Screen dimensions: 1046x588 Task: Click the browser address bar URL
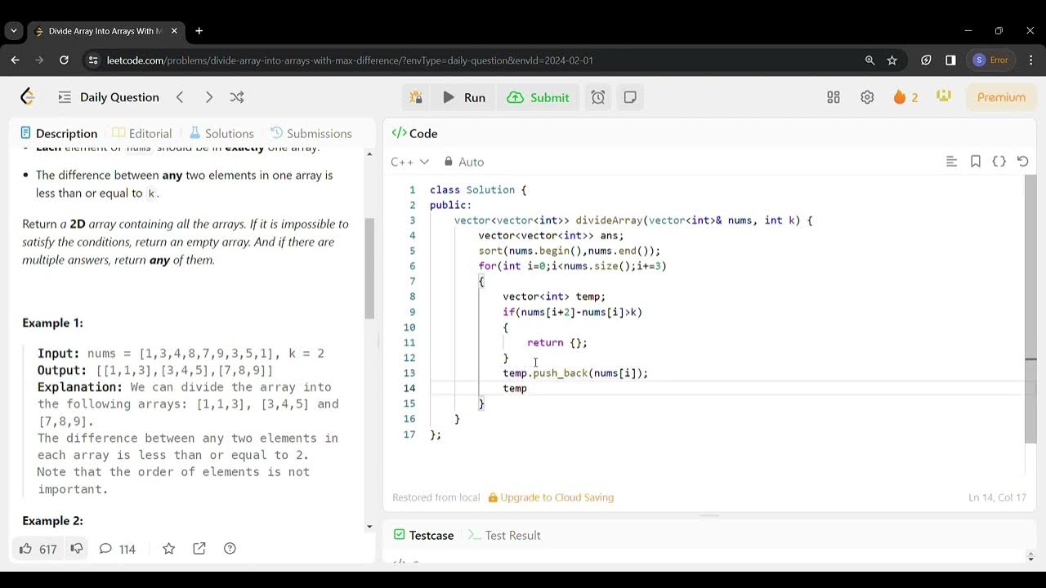pos(350,60)
